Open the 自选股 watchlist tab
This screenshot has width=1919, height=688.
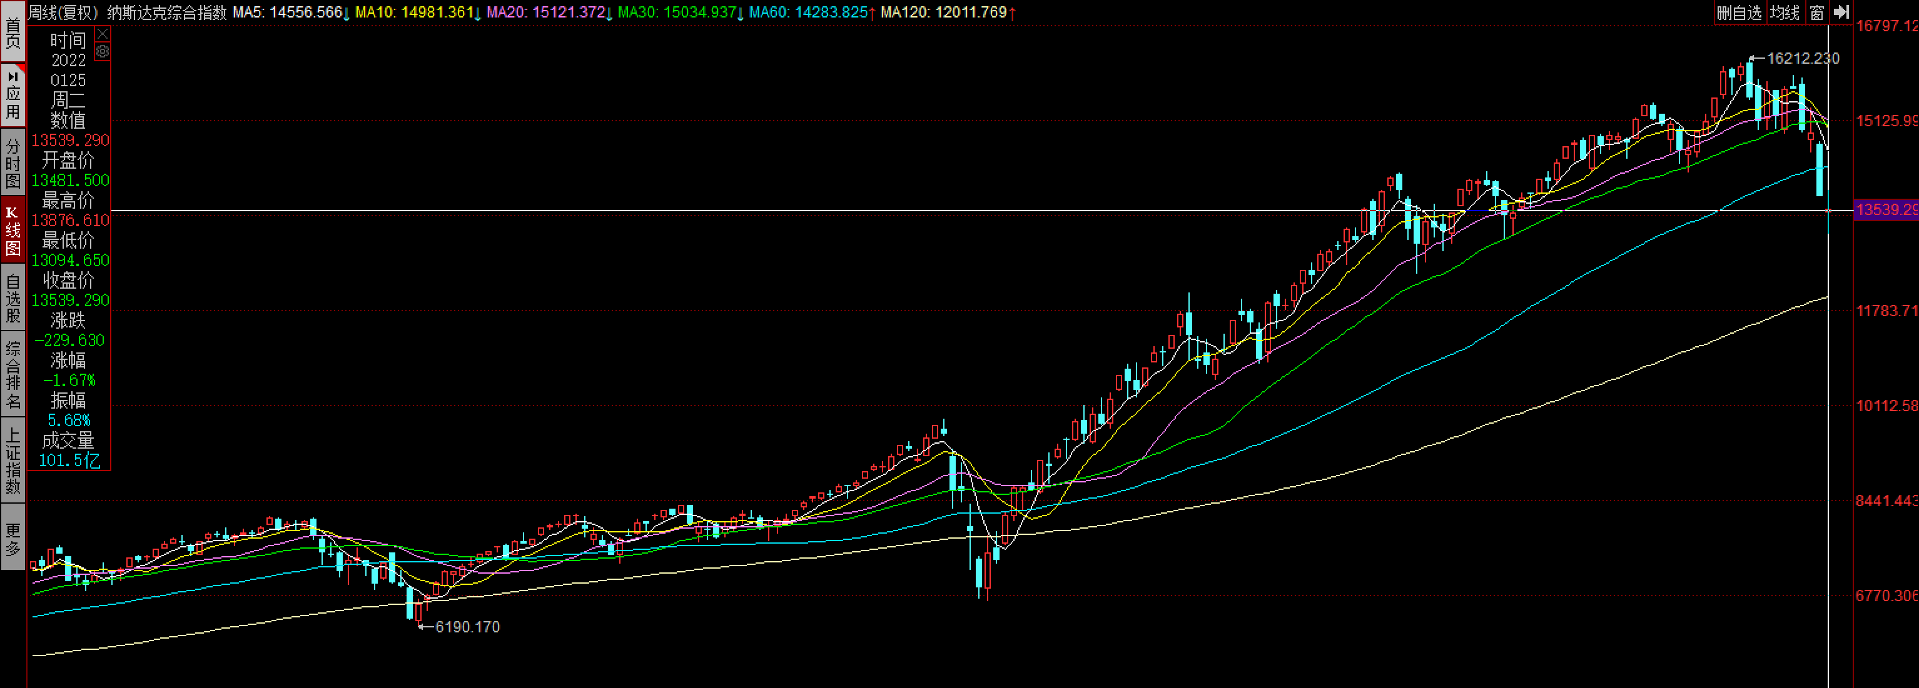click(13, 298)
